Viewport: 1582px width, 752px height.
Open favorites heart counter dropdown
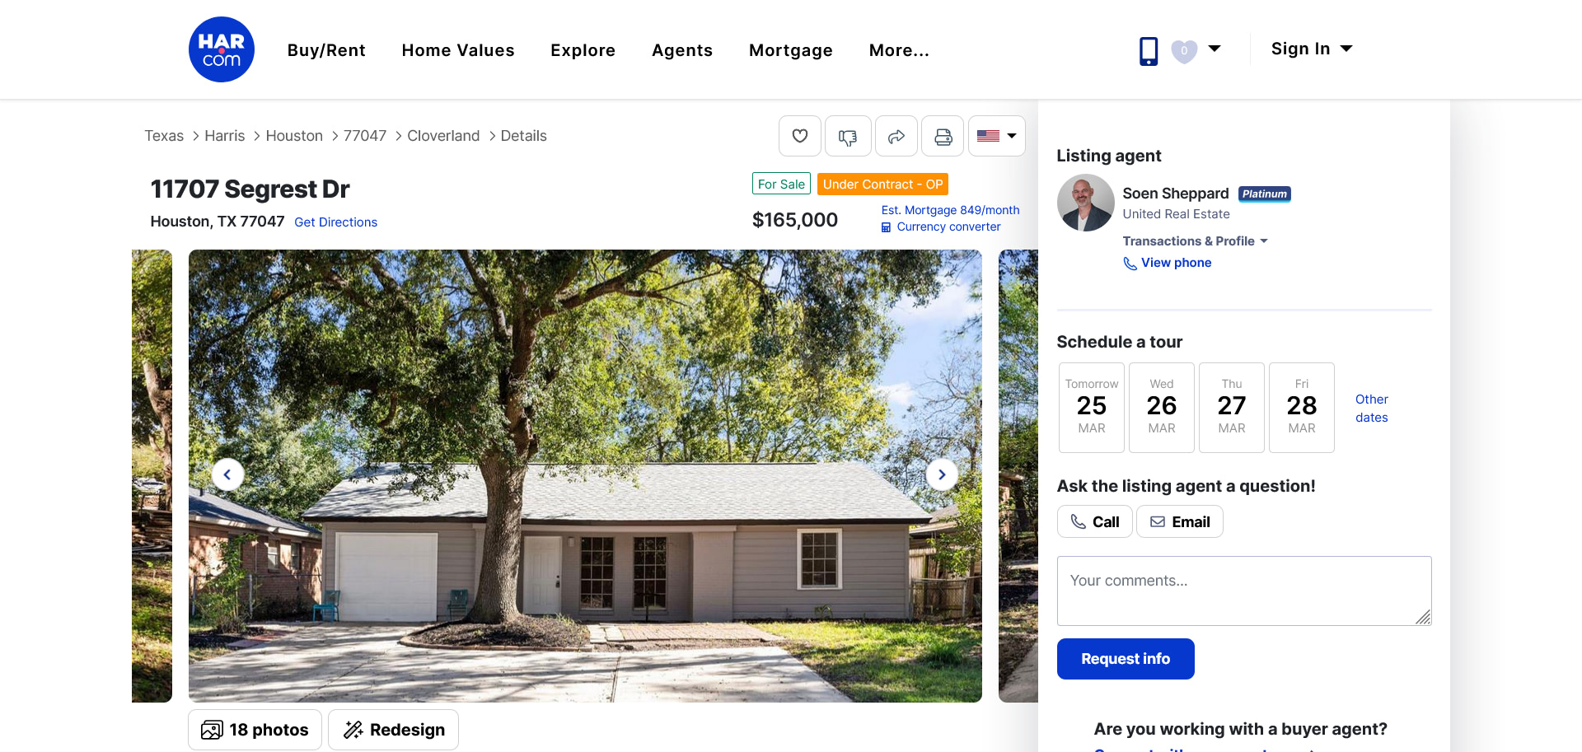1196,50
